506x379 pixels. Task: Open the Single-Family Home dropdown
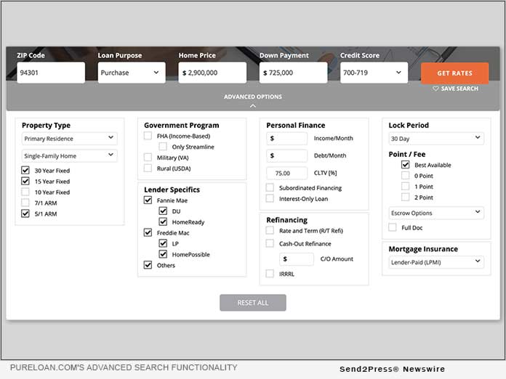pos(69,155)
